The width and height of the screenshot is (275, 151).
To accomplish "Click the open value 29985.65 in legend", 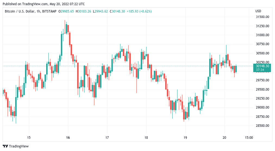I will pyautogui.click(x=67, y=11).
